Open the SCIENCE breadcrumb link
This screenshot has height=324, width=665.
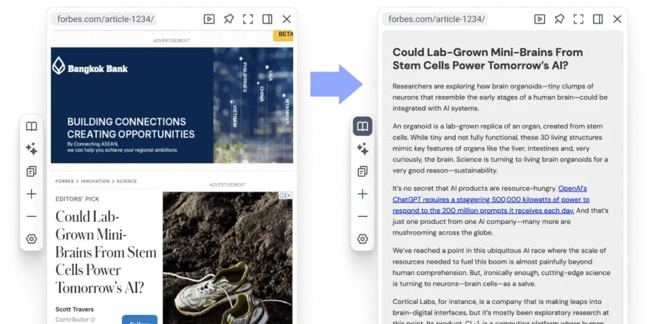point(127,181)
